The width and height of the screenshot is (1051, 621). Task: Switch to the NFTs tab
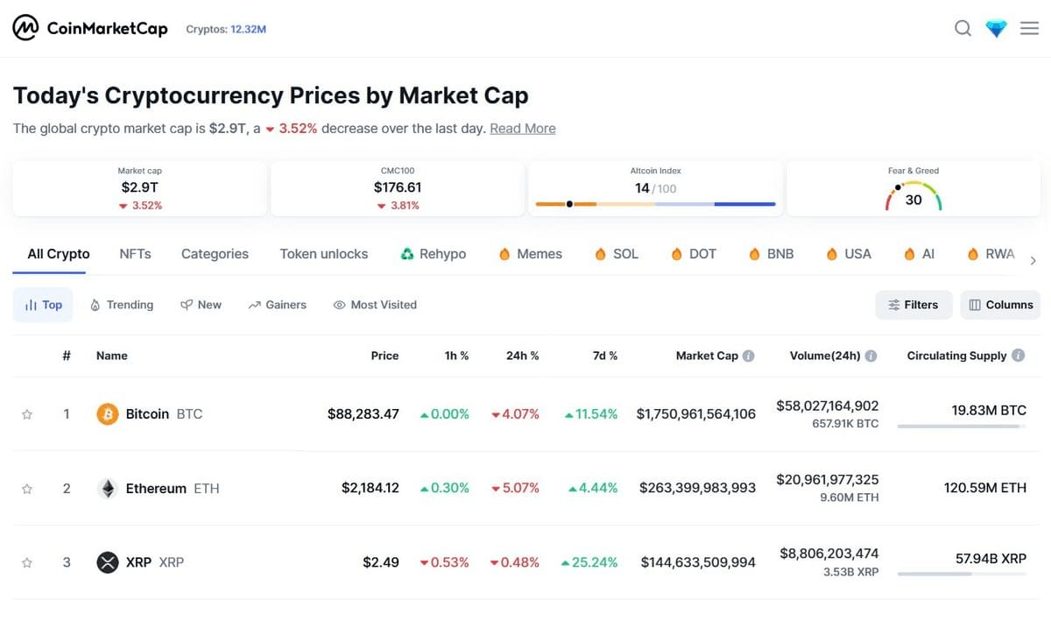click(135, 254)
